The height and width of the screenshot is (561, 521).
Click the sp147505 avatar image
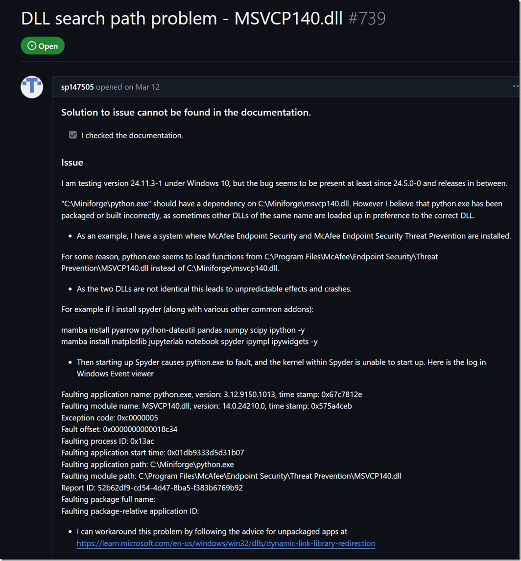[32, 87]
